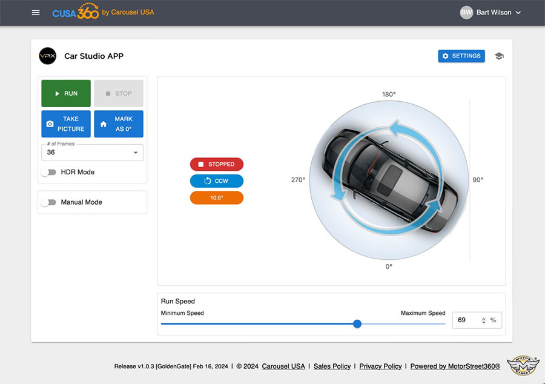This screenshot has width=545, height=384.
Task: Enable the Manual Mode switch
Action: (x=48, y=202)
